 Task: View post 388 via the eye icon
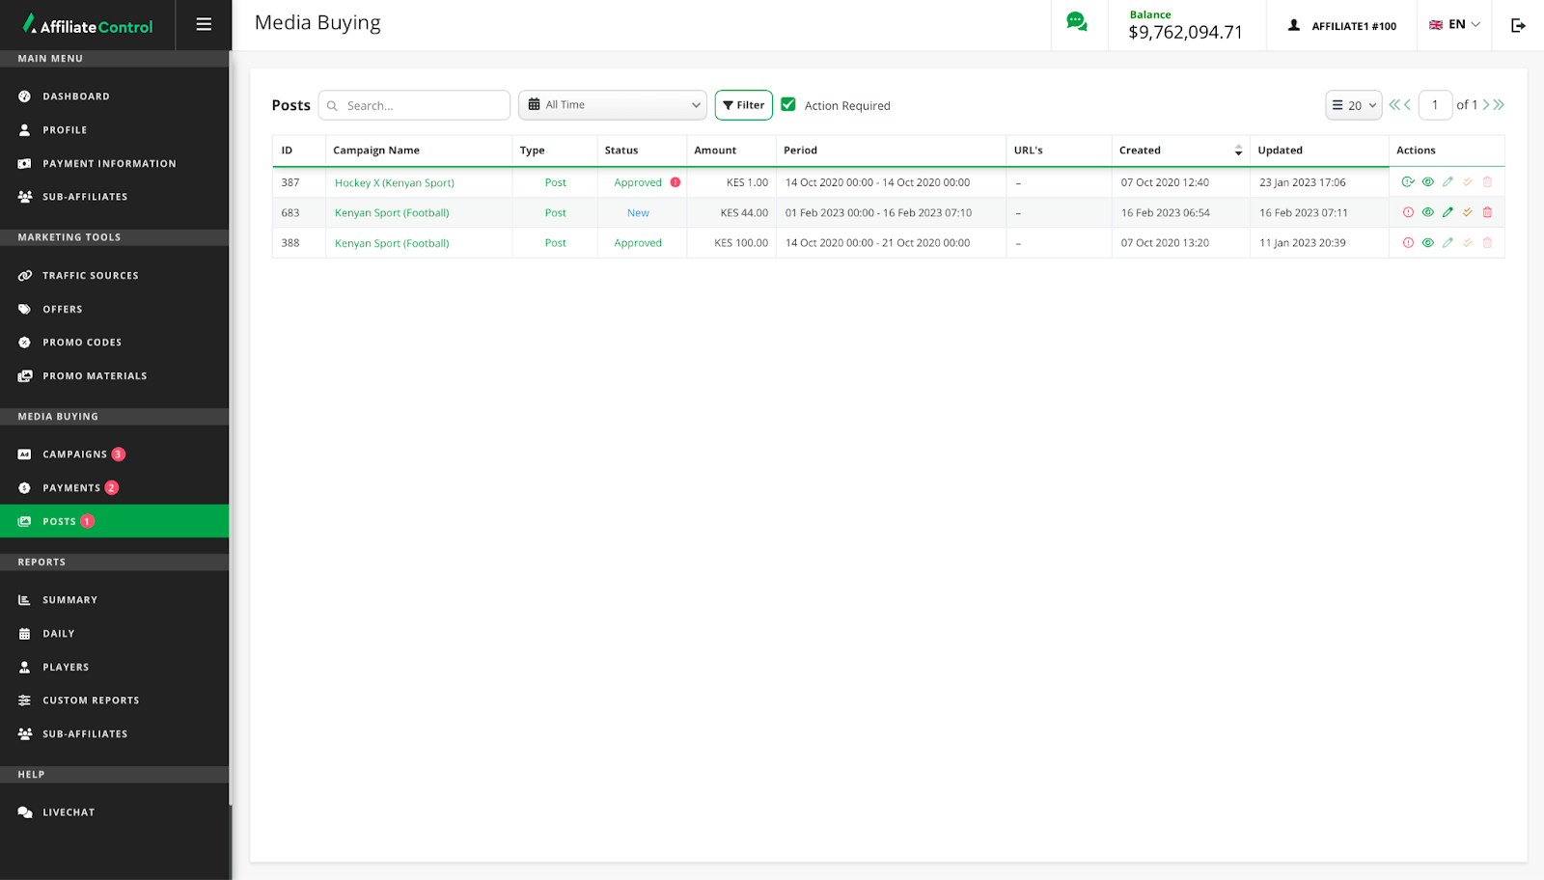coord(1428,243)
